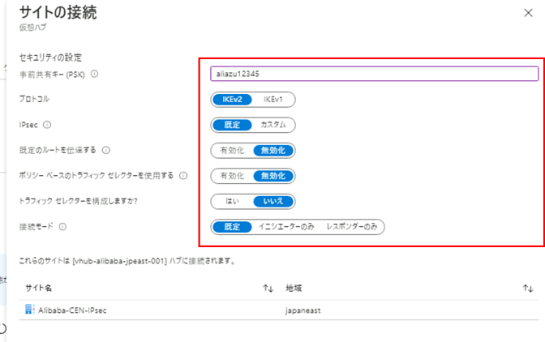Set 接続モード to イニシエーターのみ
This screenshot has width=545, height=342.
coord(286,227)
